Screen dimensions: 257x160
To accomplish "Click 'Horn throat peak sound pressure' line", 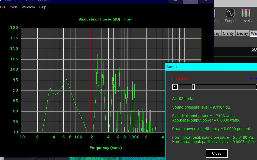I will [x=213, y=137].
